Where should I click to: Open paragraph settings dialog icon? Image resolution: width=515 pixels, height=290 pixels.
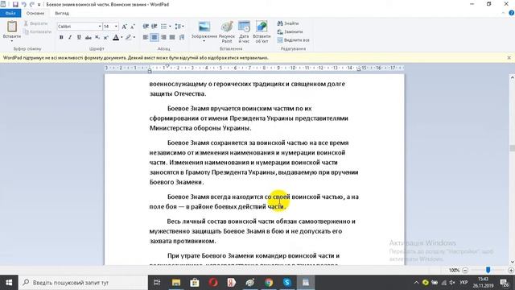click(x=182, y=38)
